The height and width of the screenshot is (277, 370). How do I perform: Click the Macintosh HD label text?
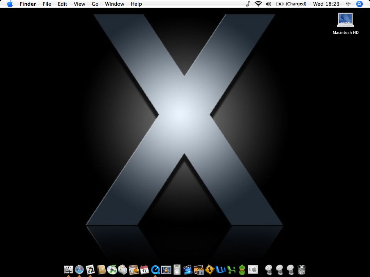[345, 32]
